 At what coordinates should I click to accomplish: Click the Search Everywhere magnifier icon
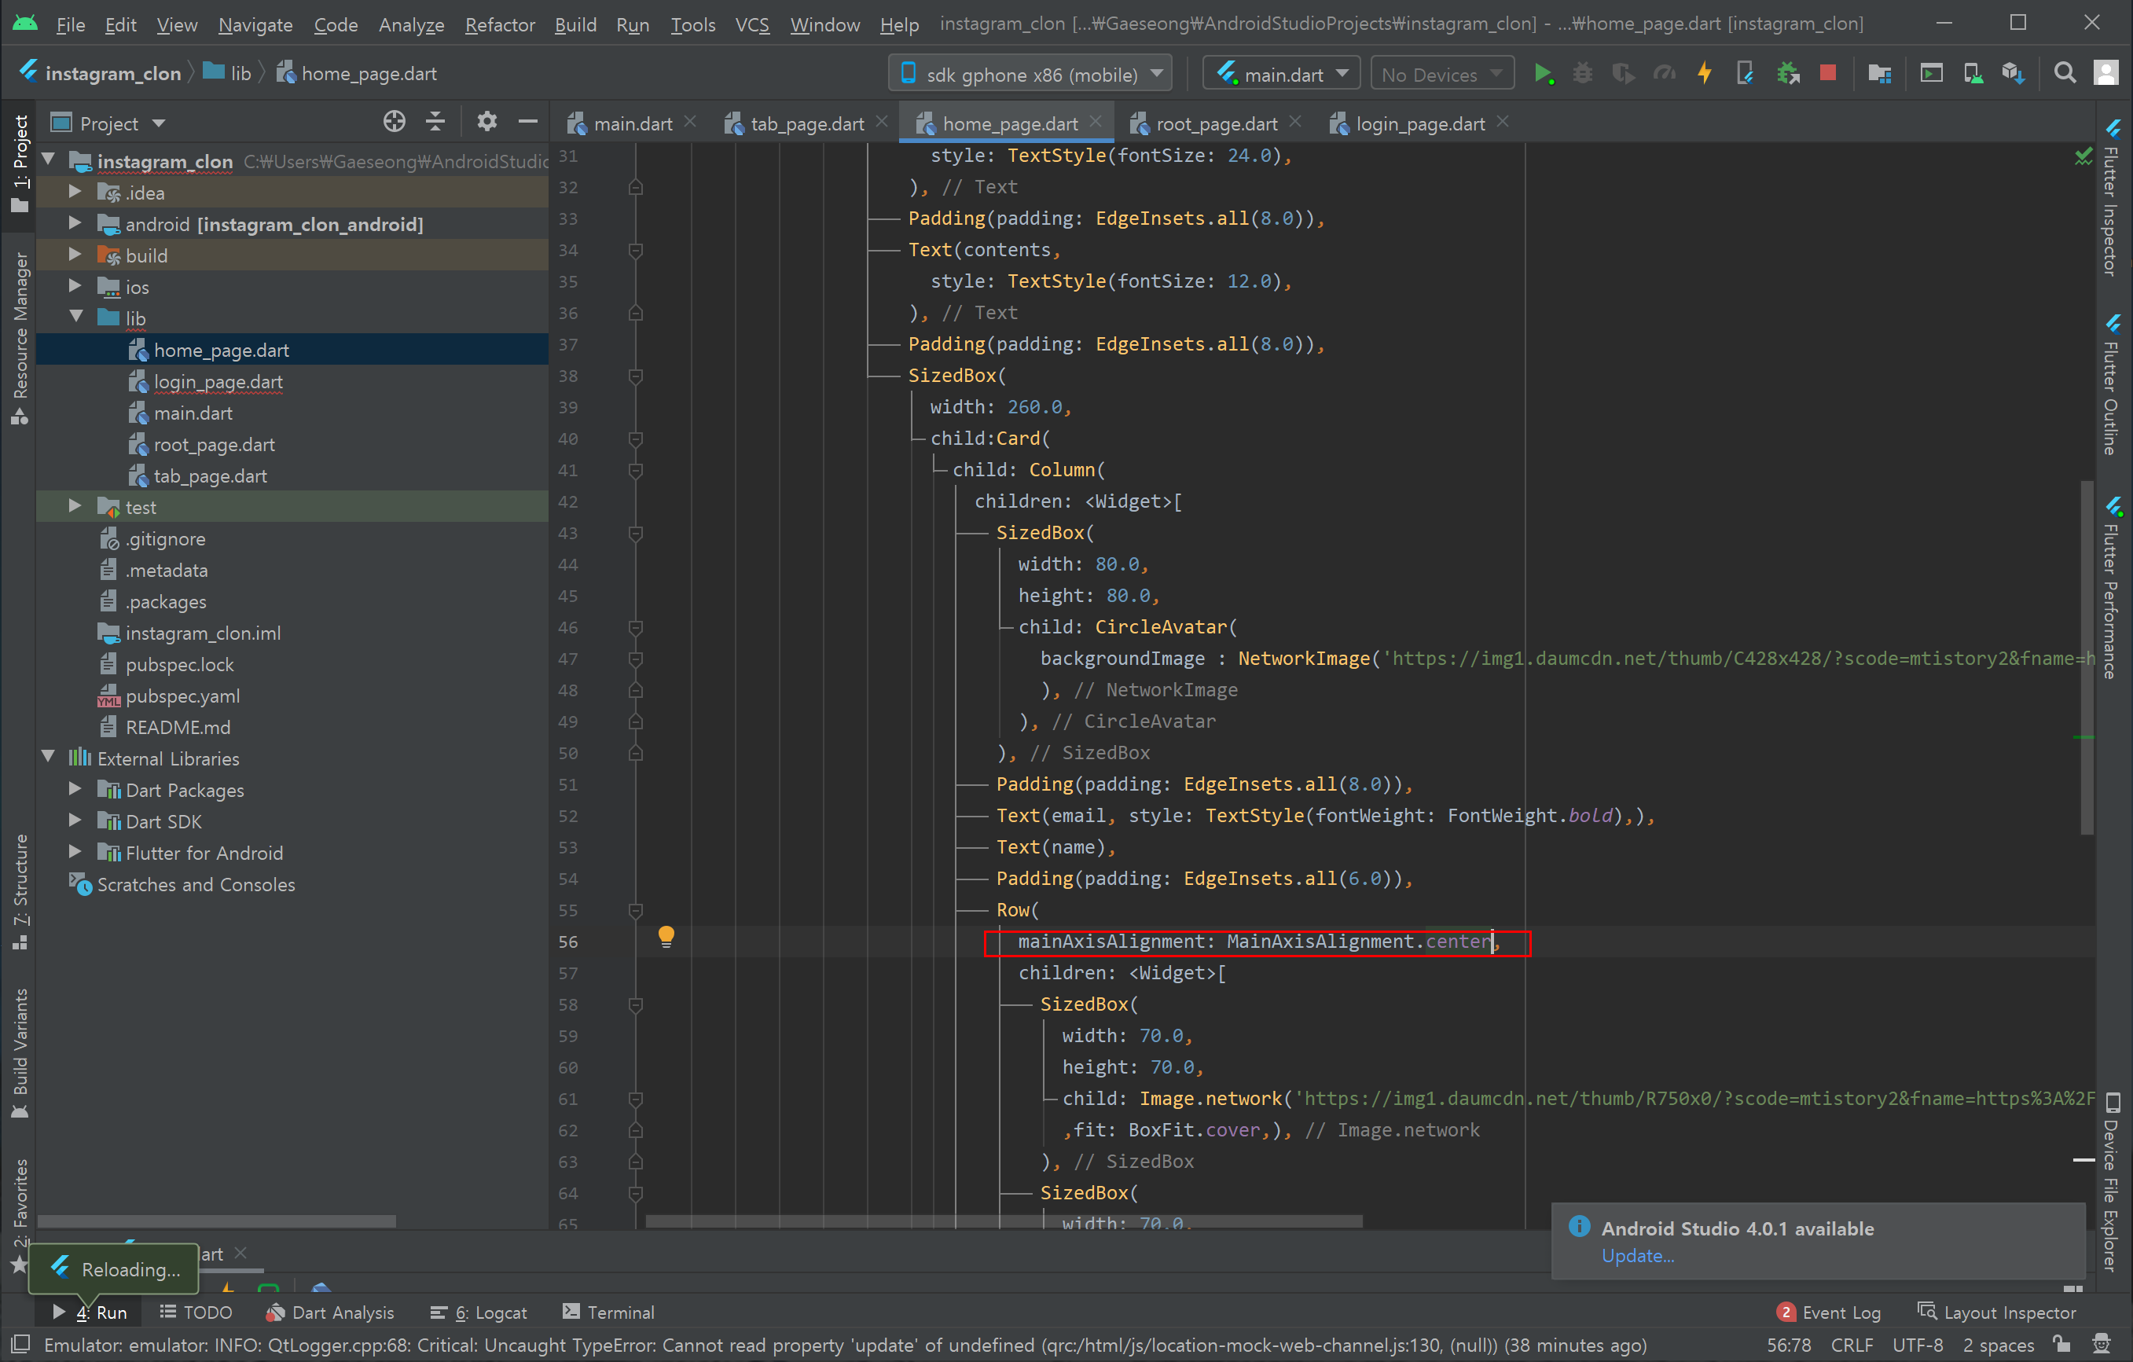pos(2065,75)
